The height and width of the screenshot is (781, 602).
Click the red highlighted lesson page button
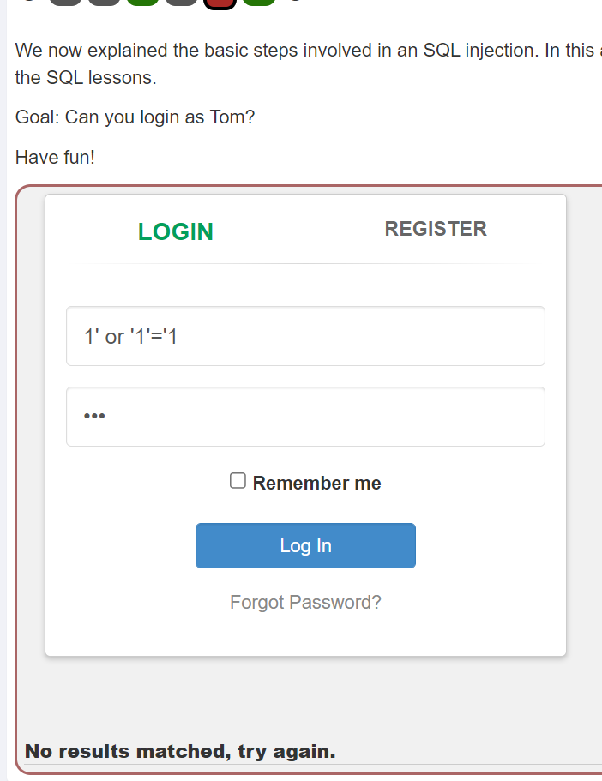pos(220,2)
